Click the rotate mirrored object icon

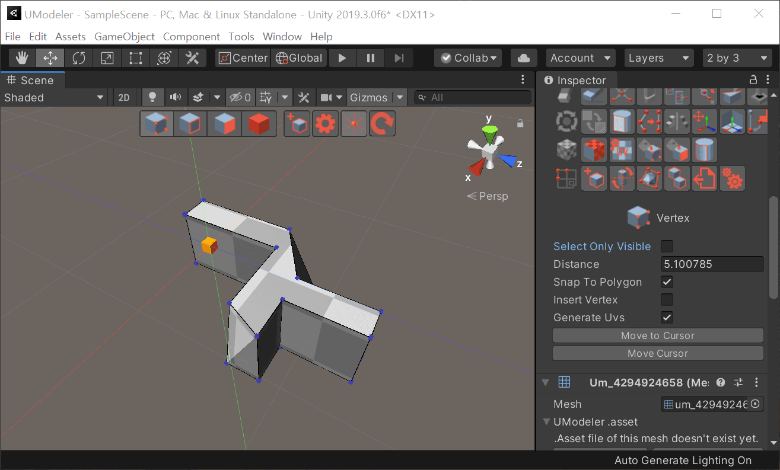click(x=622, y=178)
